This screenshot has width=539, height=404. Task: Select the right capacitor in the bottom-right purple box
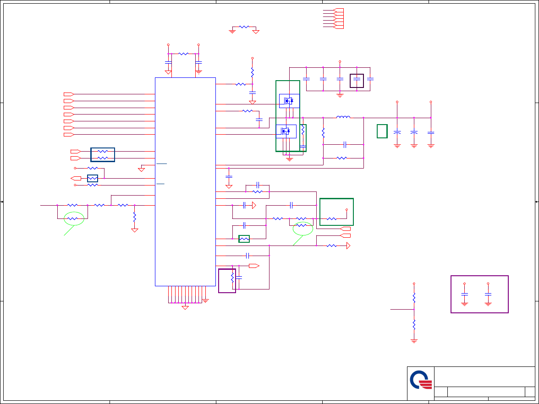click(488, 294)
